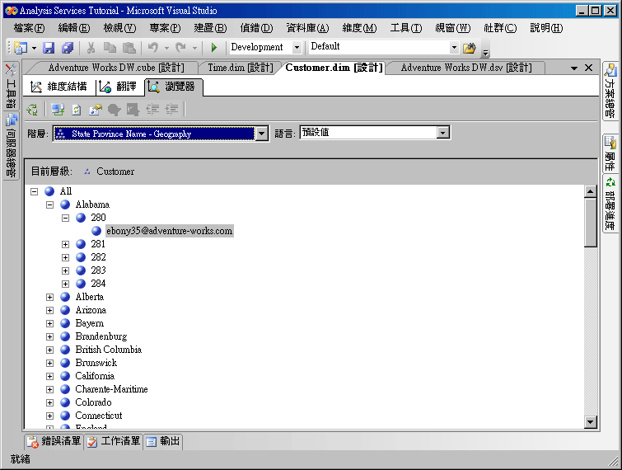Click the New Project toolbar icon
The image size is (622, 470).
coord(21,48)
